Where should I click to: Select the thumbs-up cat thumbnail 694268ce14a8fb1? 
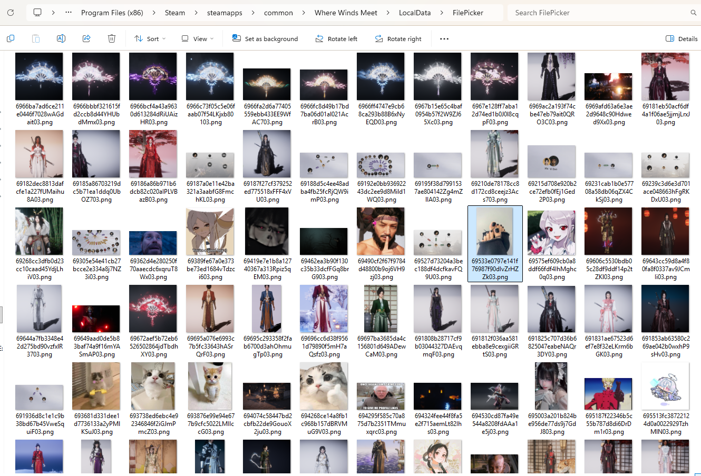[x=324, y=386]
